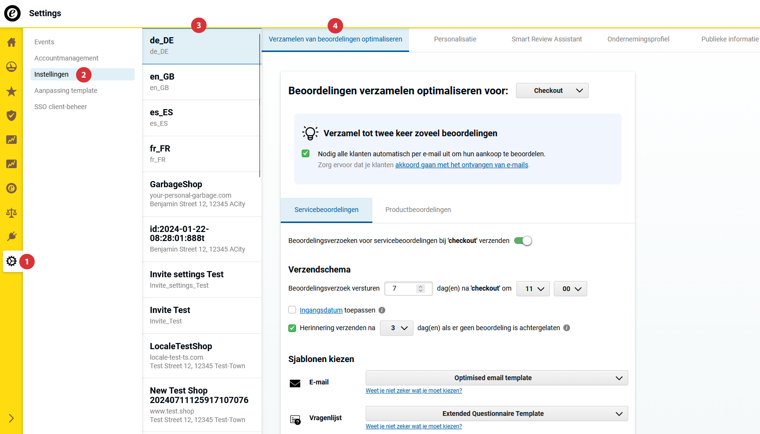The width and height of the screenshot is (760, 434).
Task: Open the minutes dropdown showing 00
Action: point(570,289)
